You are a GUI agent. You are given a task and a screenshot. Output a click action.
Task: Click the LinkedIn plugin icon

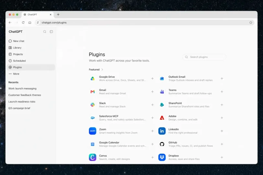coord(162,131)
